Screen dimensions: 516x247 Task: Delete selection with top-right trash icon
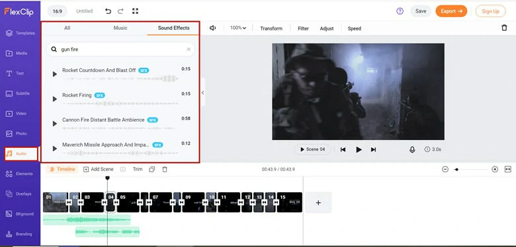504,28
